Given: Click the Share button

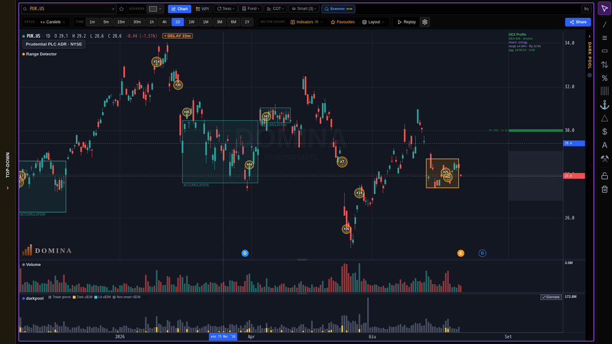Looking at the screenshot, I should pyautogui.click(x=578, y=22).
